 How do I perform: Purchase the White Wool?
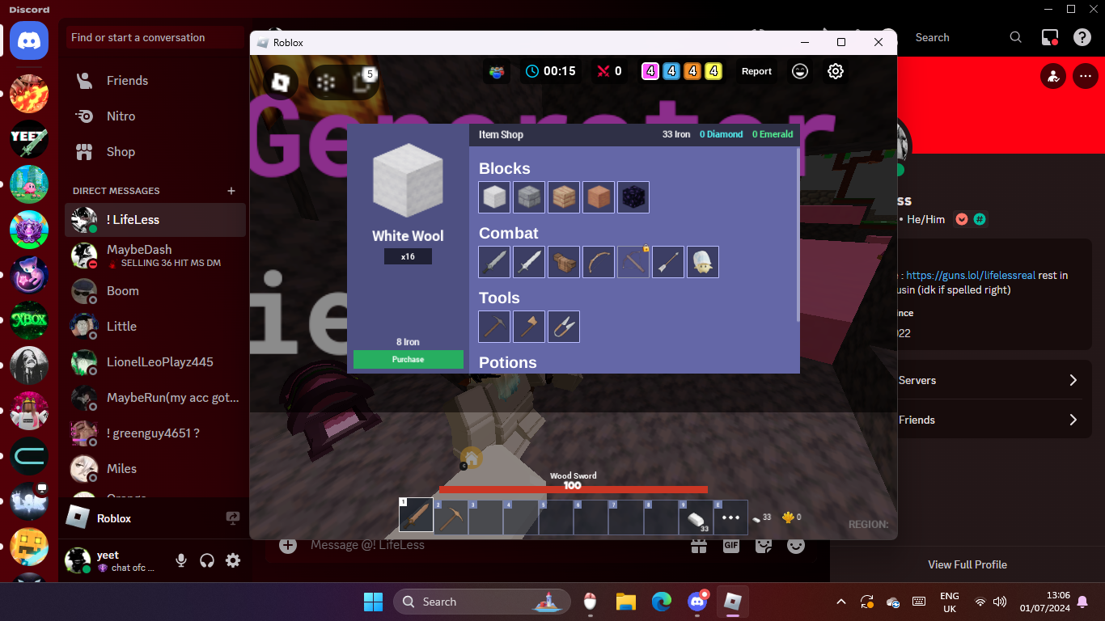click(x=409, y=359)
